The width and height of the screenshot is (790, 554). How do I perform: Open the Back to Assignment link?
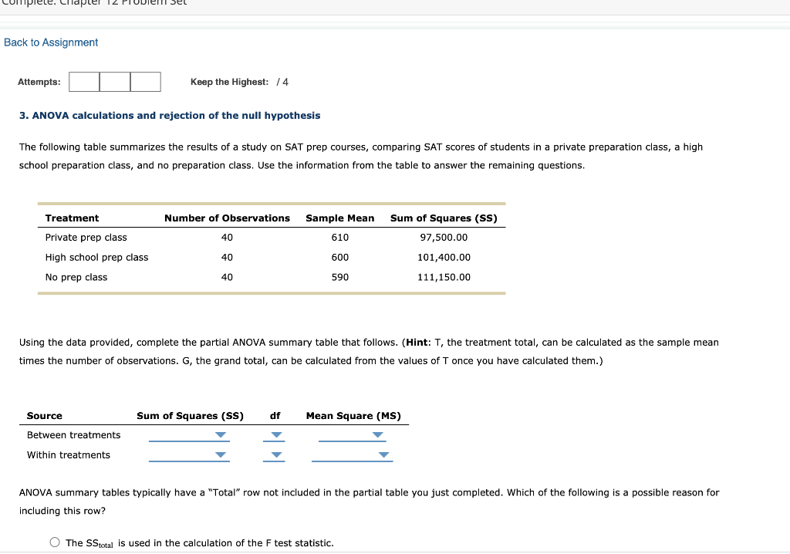click(51, 42)
